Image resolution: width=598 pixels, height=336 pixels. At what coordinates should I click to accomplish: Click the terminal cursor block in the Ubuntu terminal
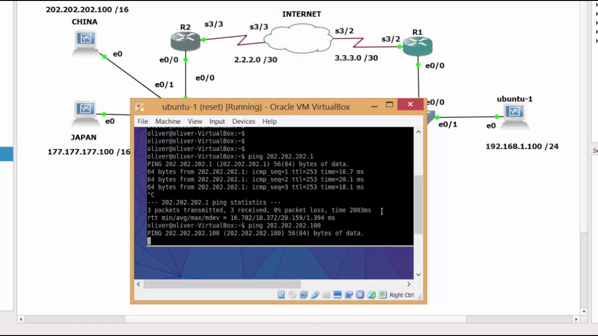click(149, 241)
